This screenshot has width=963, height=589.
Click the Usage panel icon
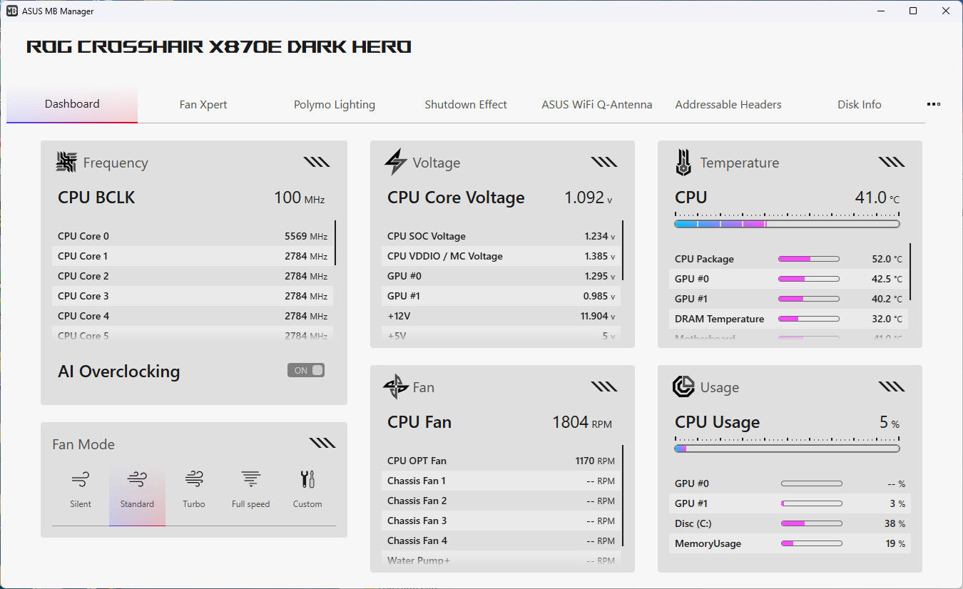pos(683,387)
